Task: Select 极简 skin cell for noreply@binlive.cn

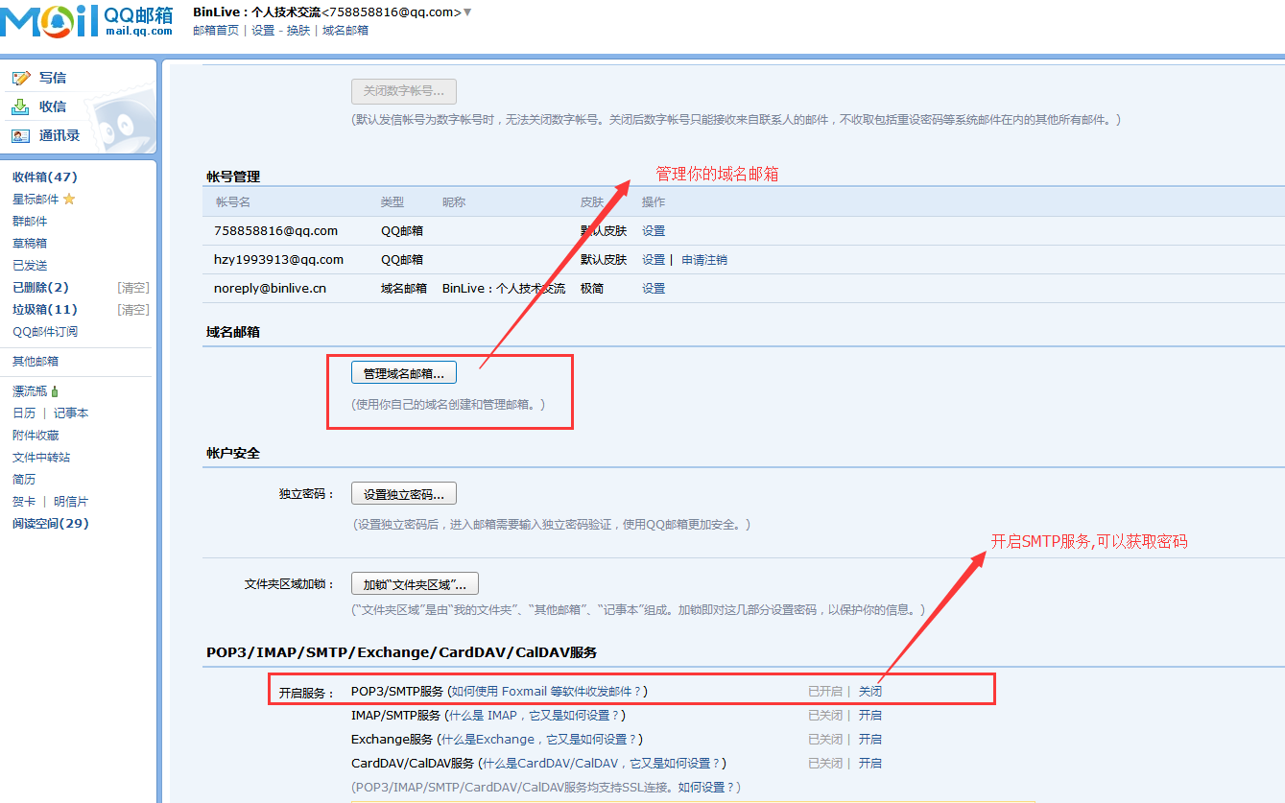Action: [592, 289]
